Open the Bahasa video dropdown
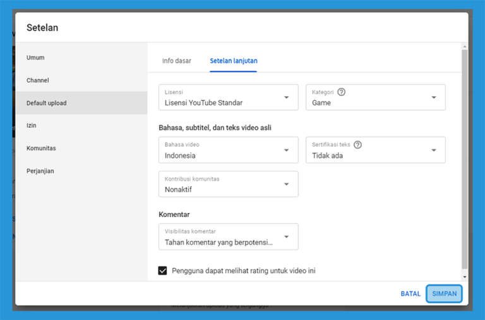The width and height of the screenshot is (485, 320). (228, 150)
